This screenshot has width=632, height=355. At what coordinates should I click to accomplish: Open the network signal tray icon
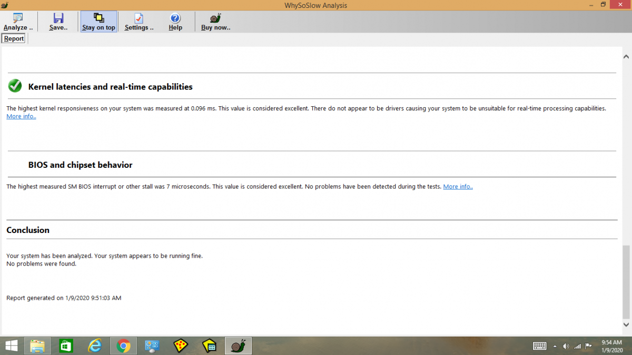577,346
